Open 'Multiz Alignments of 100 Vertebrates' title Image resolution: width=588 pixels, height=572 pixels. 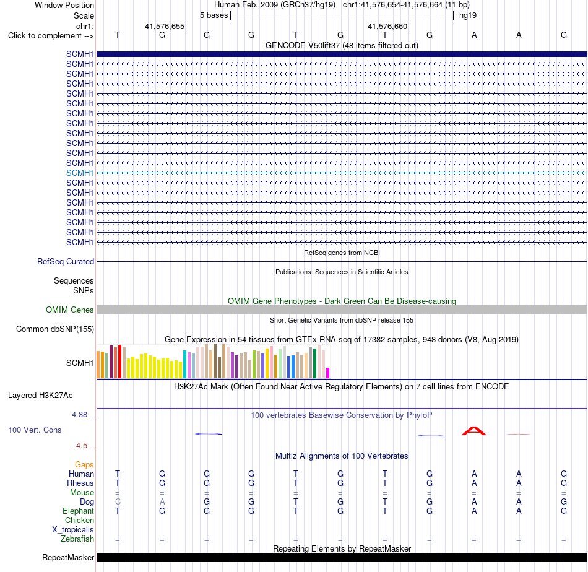tap(342, 456)
